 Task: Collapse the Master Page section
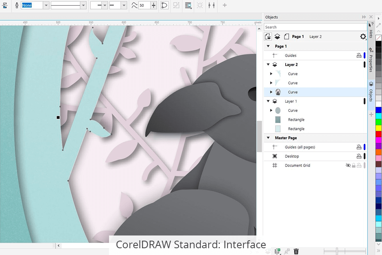tap(268, 137)
